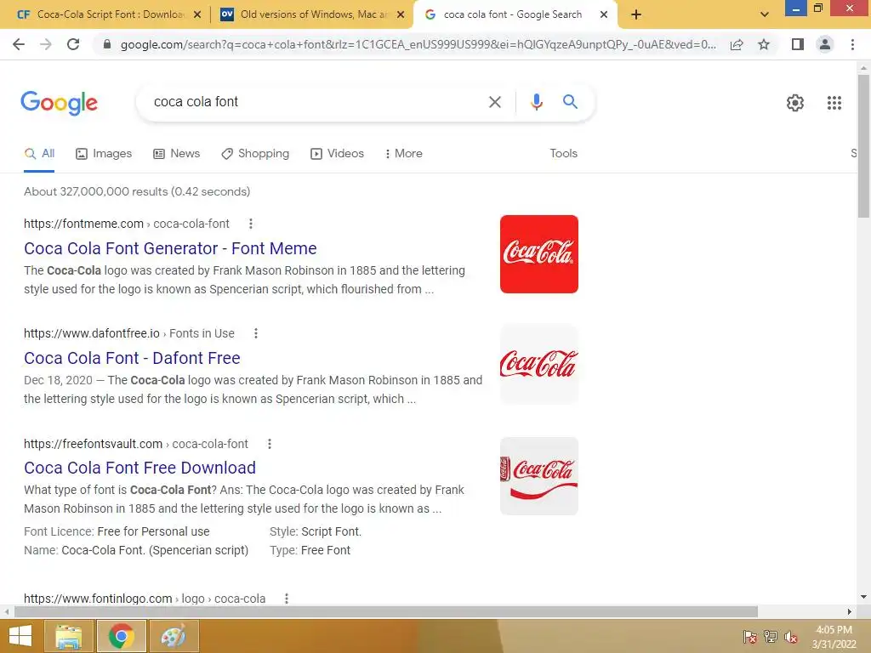The image size is (871, 653).
Task: Switch to Old versions of Windows tab
Action: coord(311,15)
